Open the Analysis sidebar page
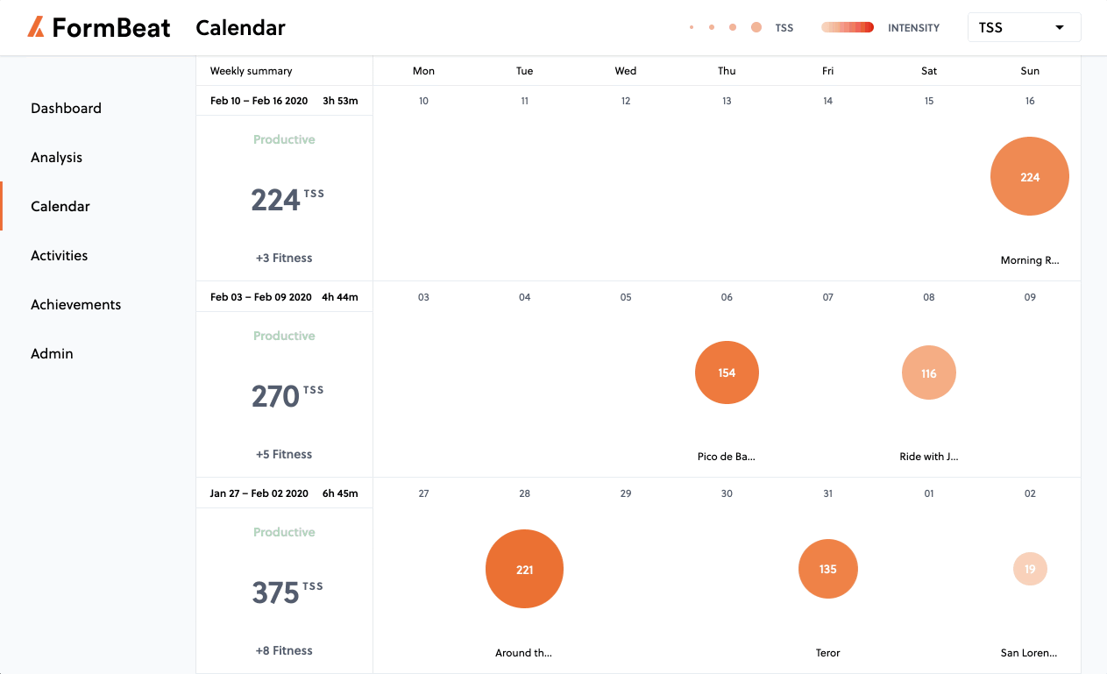Viewport: 1107px width, 674px height. coord(56,158)
